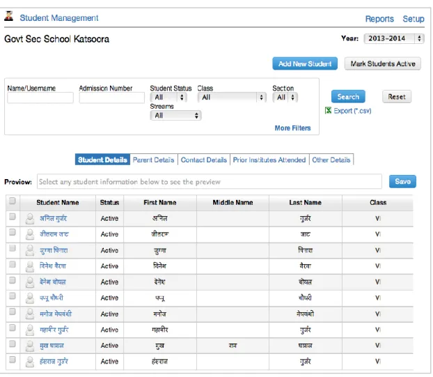The width and height of the screenshot is (433, 377).
Task: Click Last Name column header
Action: [305, 203]
